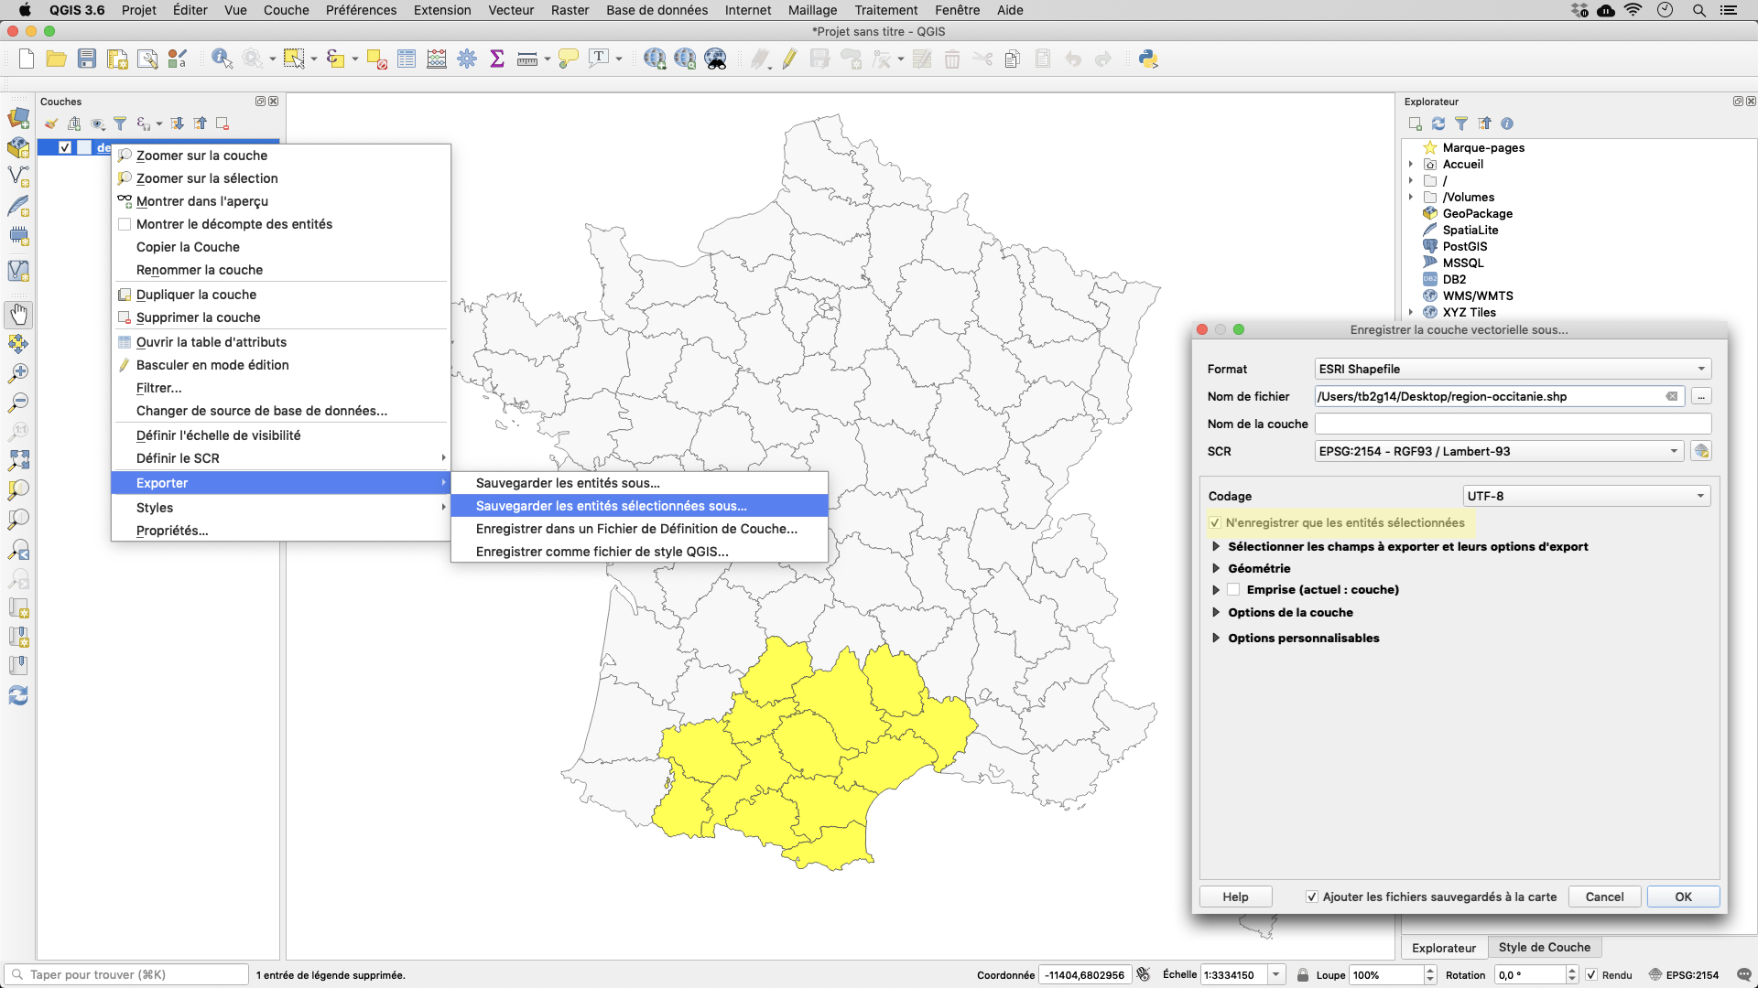The image size is (1758, 988).
Task: Click OK in the save dialog
Action: [1683, 897]
